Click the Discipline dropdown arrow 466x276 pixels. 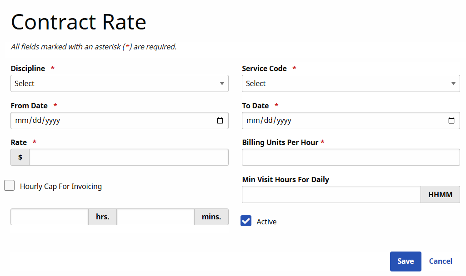pyautogui.click(x=222, y=83)
